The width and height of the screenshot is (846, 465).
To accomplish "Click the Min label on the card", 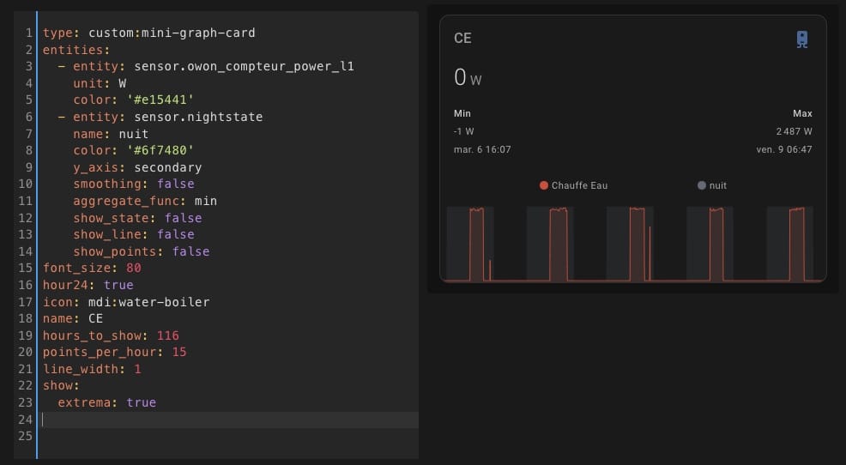I will [462, 113].
